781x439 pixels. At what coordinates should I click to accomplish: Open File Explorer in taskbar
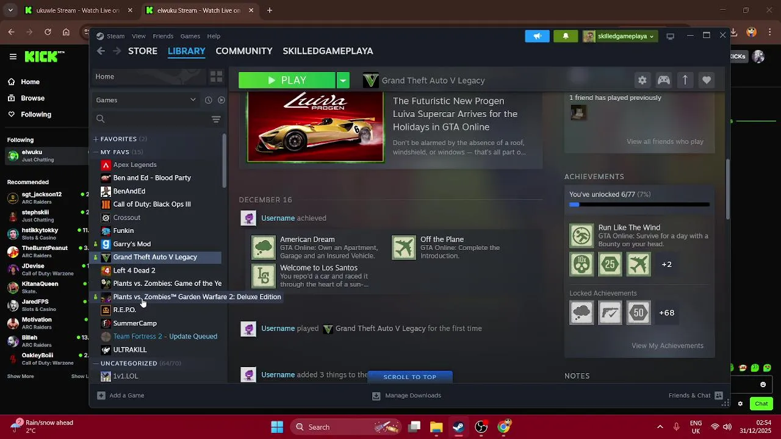pyautogui.click(x=436, y=427)
